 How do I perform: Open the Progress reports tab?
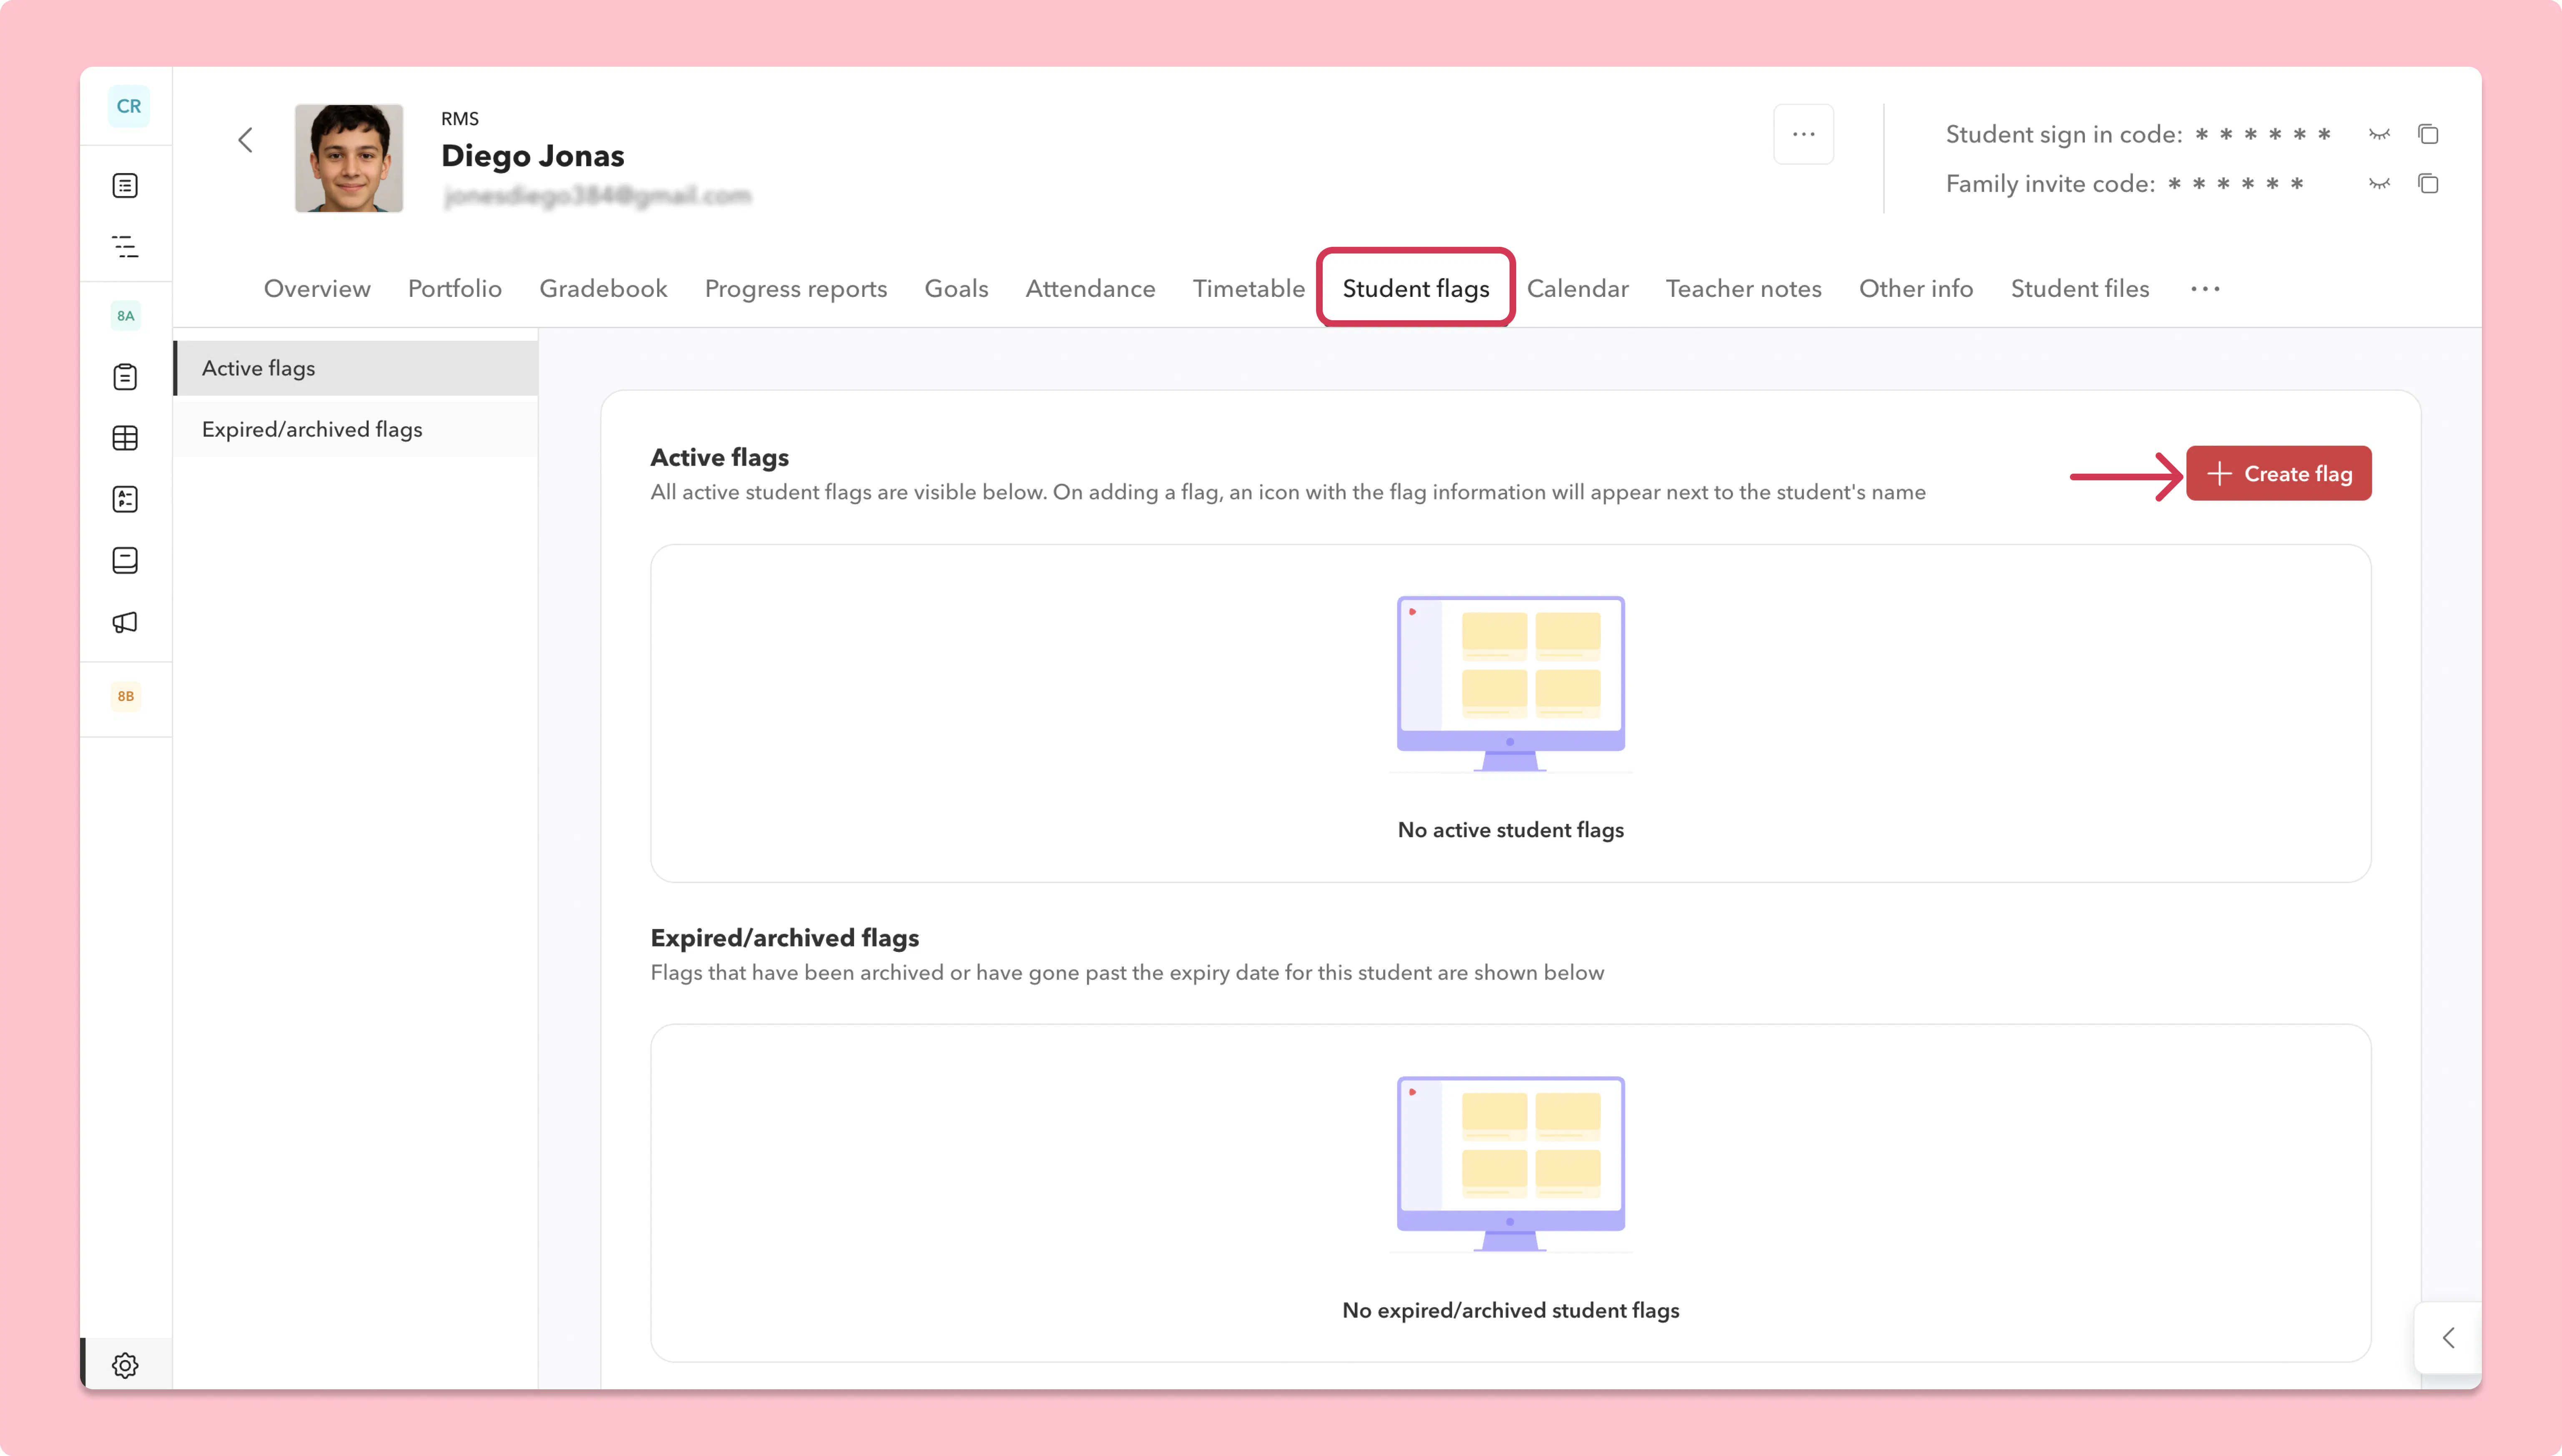796,289
